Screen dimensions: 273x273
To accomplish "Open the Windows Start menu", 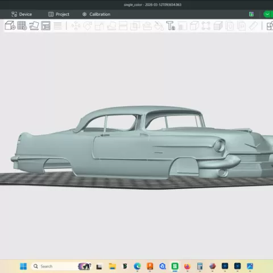I will point(23,266).
